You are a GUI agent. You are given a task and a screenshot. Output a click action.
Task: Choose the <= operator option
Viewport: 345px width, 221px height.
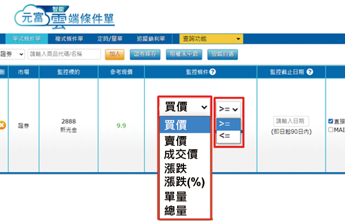coord(228,136)
